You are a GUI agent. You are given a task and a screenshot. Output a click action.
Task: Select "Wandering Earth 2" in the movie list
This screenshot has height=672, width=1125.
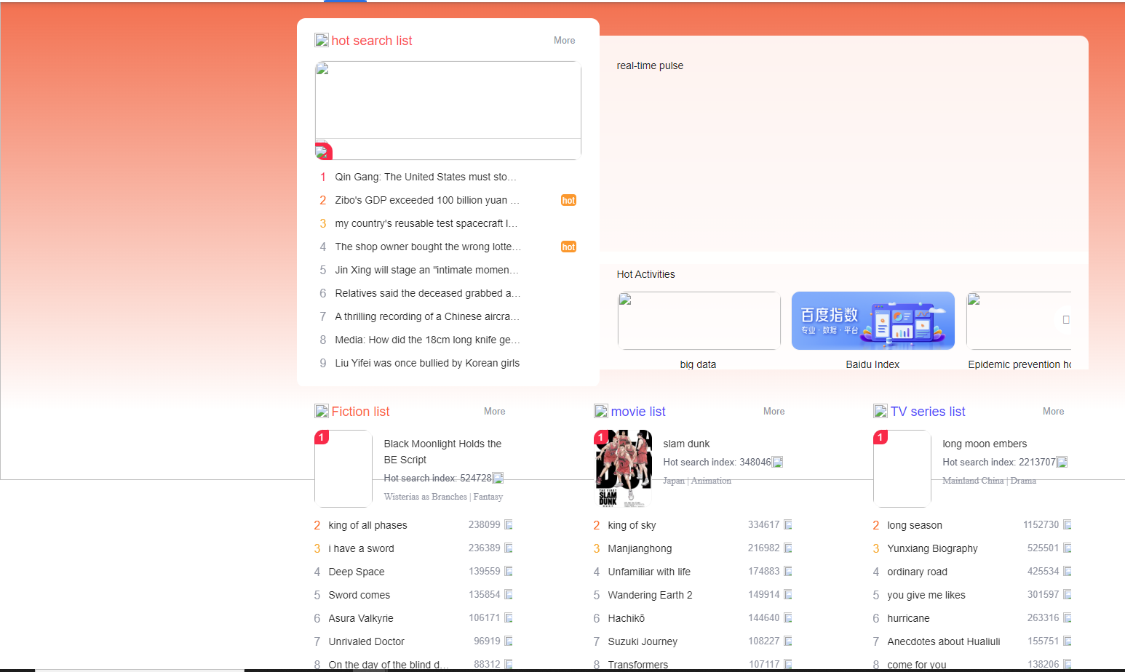[x=649, y=595]
